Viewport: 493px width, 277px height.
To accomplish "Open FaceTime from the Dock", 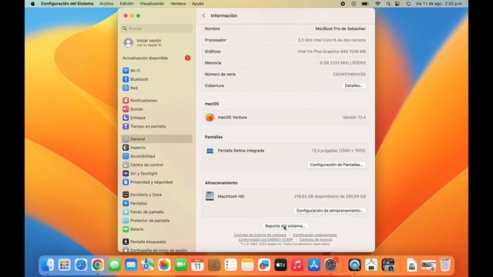I will click(x=181, y=265).
